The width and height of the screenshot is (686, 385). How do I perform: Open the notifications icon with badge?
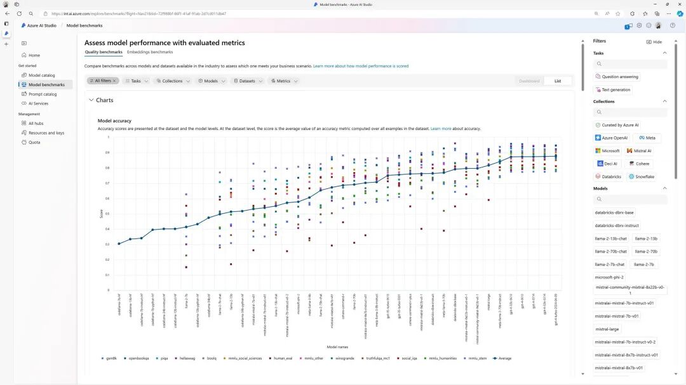click(628, 26)
